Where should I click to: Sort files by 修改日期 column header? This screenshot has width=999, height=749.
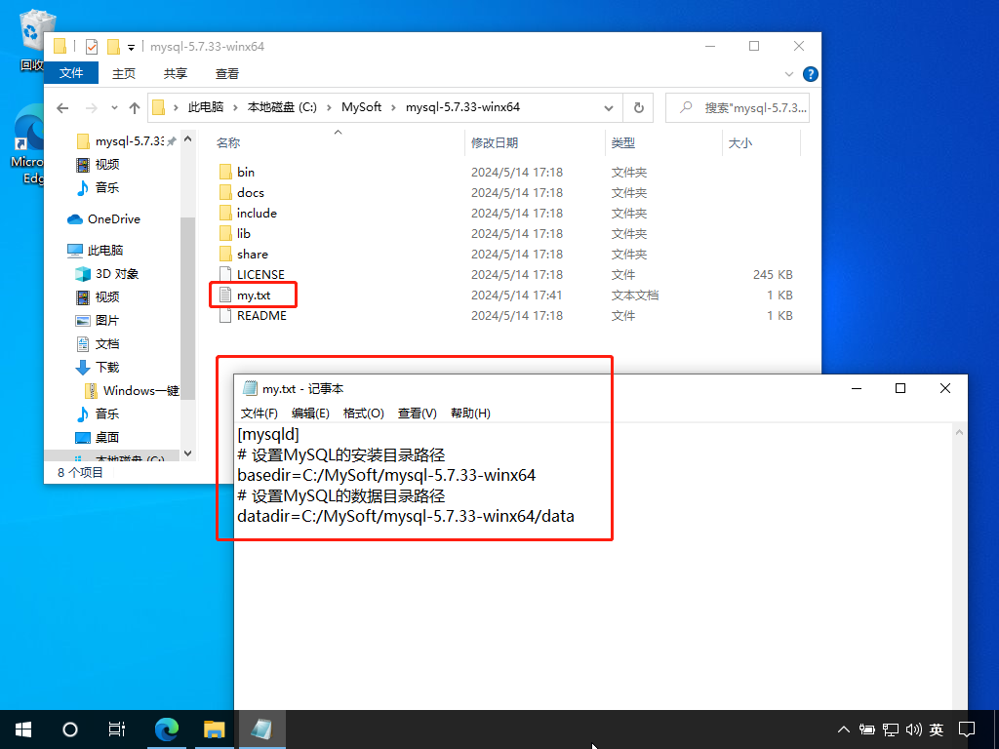point(495,142)
